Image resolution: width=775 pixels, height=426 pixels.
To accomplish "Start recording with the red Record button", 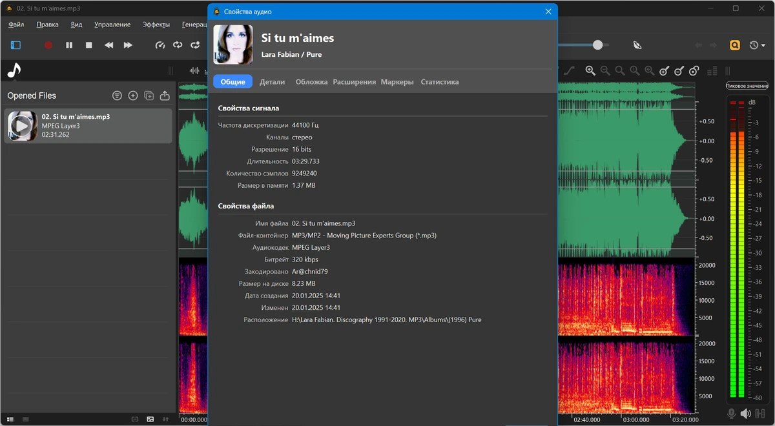I will click(x=48, y=45).
